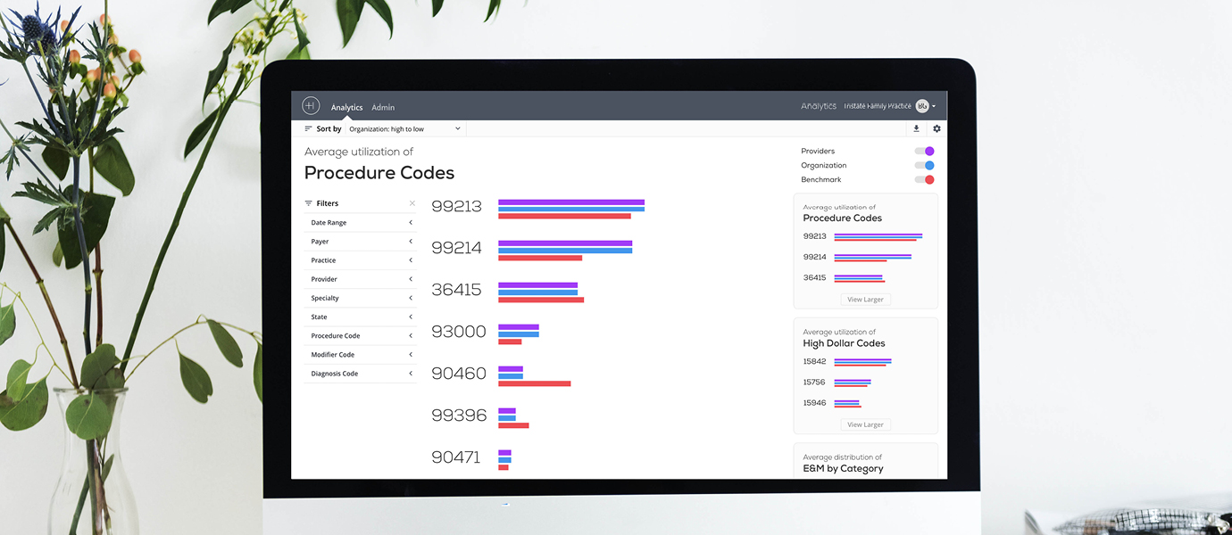The width and height of the screenshot is (1232, 535).
Task: Click the purple Providers bar for 99213
Action: 570,202
